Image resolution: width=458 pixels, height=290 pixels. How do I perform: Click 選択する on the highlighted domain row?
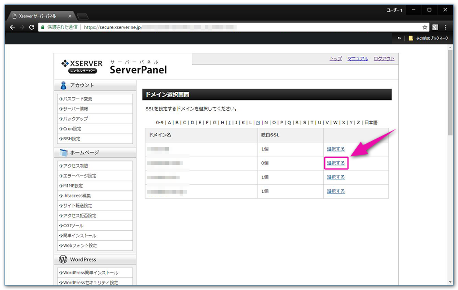coord(336,163)
